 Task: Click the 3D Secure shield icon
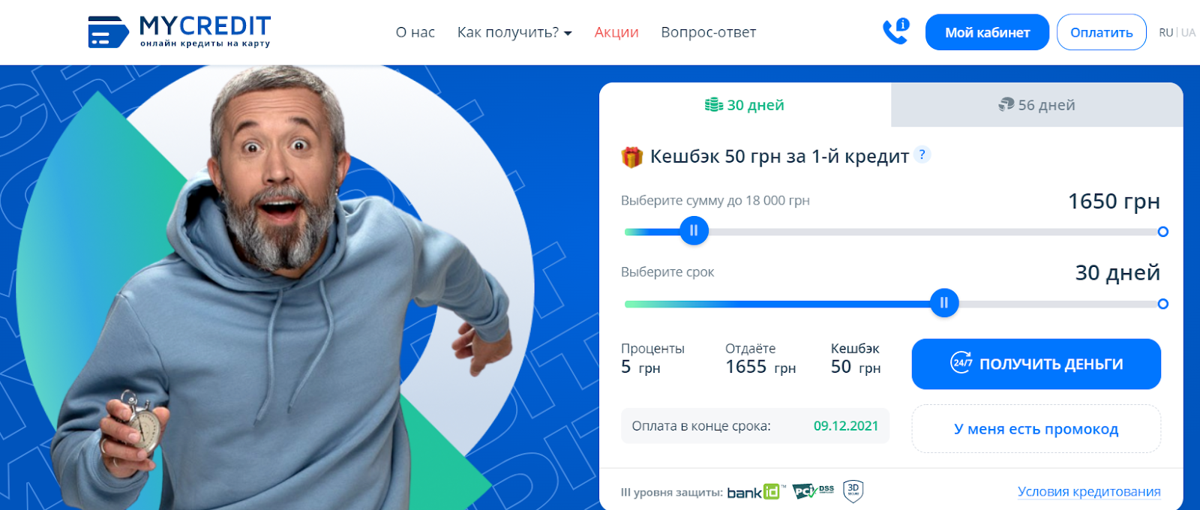853,491
